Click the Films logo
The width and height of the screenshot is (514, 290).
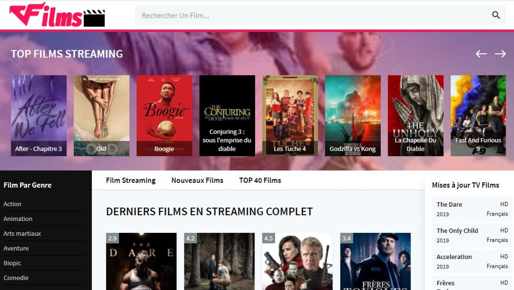coord(57,15)
